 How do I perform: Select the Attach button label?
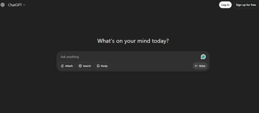(x=69, y=66)
